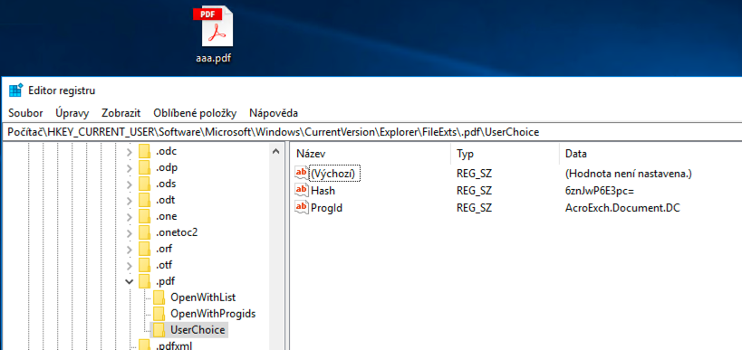Image resolution: width=742 pixels, height=350 pixels.
Task: Select the .ods folder icon
Action: [x=144, y=184]
